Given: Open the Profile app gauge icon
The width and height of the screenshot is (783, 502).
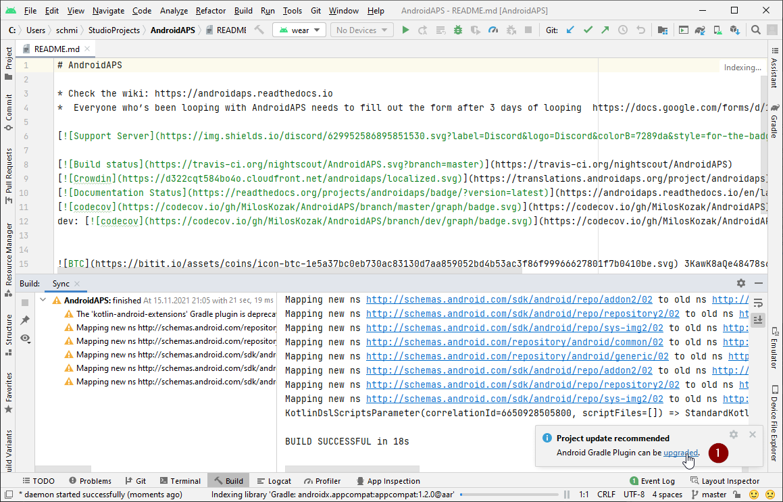Looking at the screenshot, I should [x=493, y=30].
